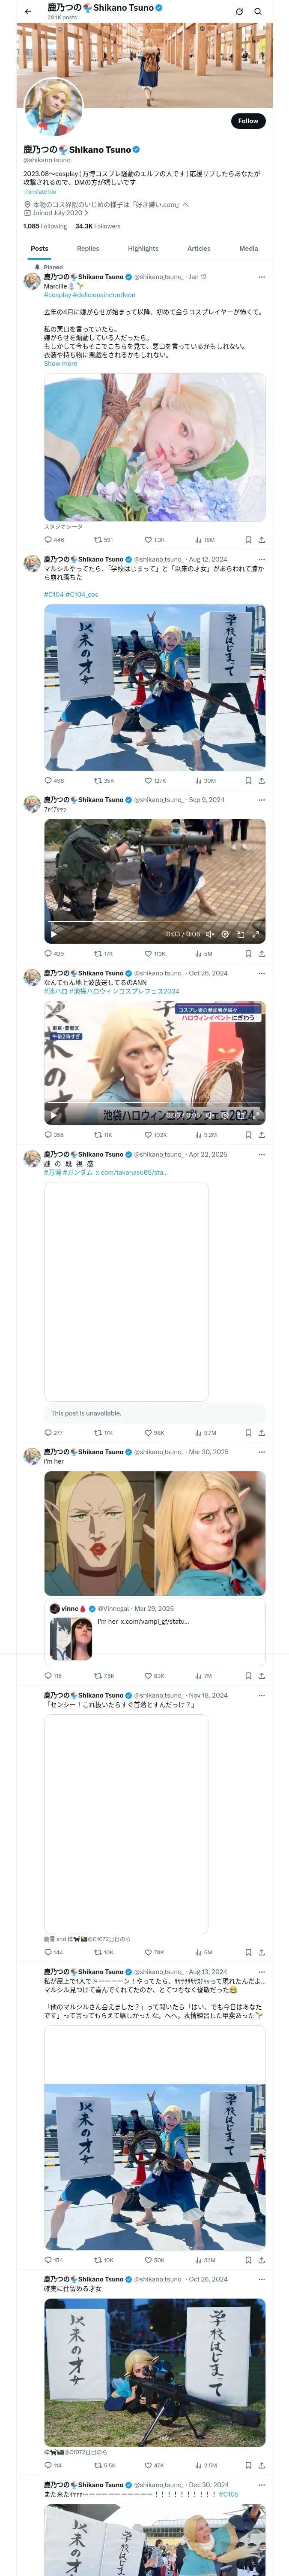Image resolution: width=289 pixels, height=2576 pixels.
Task: View analytics of the pinned post
Action: click(203, 539)
